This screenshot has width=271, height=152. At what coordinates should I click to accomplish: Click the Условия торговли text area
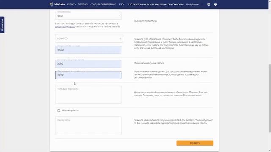pyautogui.click(x=88, y=94)
